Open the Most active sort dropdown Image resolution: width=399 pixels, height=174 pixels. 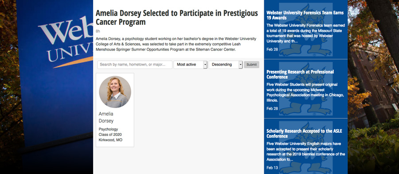[x=190, y=65]
